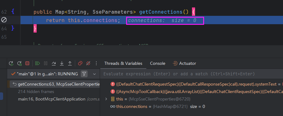
Task: Select getConnections:63 stack frame
Action: [55, 84]
